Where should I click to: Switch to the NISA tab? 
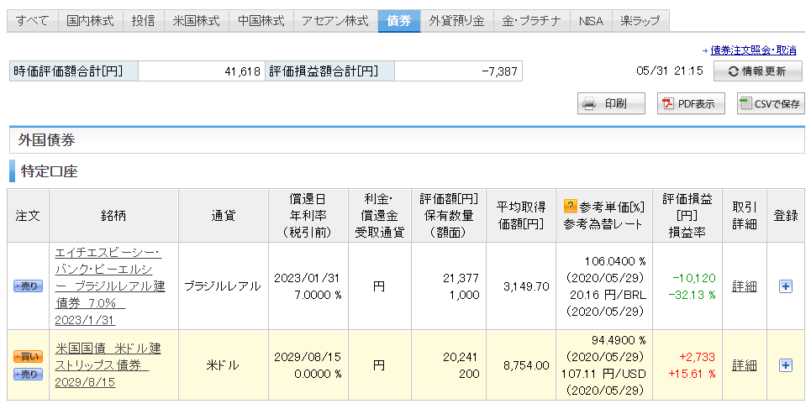[x=591, y=21]
